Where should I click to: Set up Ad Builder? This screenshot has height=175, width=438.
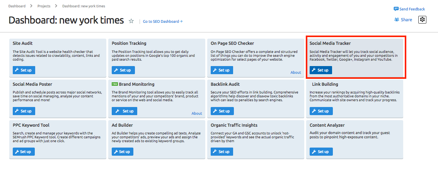pos(123,151)
